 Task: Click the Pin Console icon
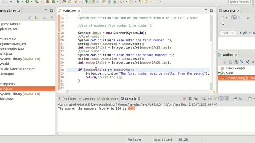pos(235,99)
